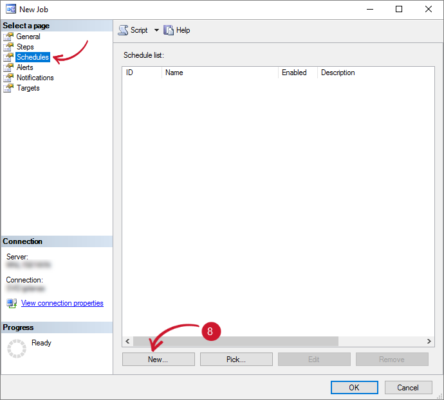Screen dimensions: 444x400
Task: Select the Schedules page
Action: pyautogui.click(x=32, y=57)
